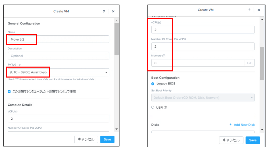Select the UEFI radio button
The width and height of the screenshot is (269, 151).
153,107
